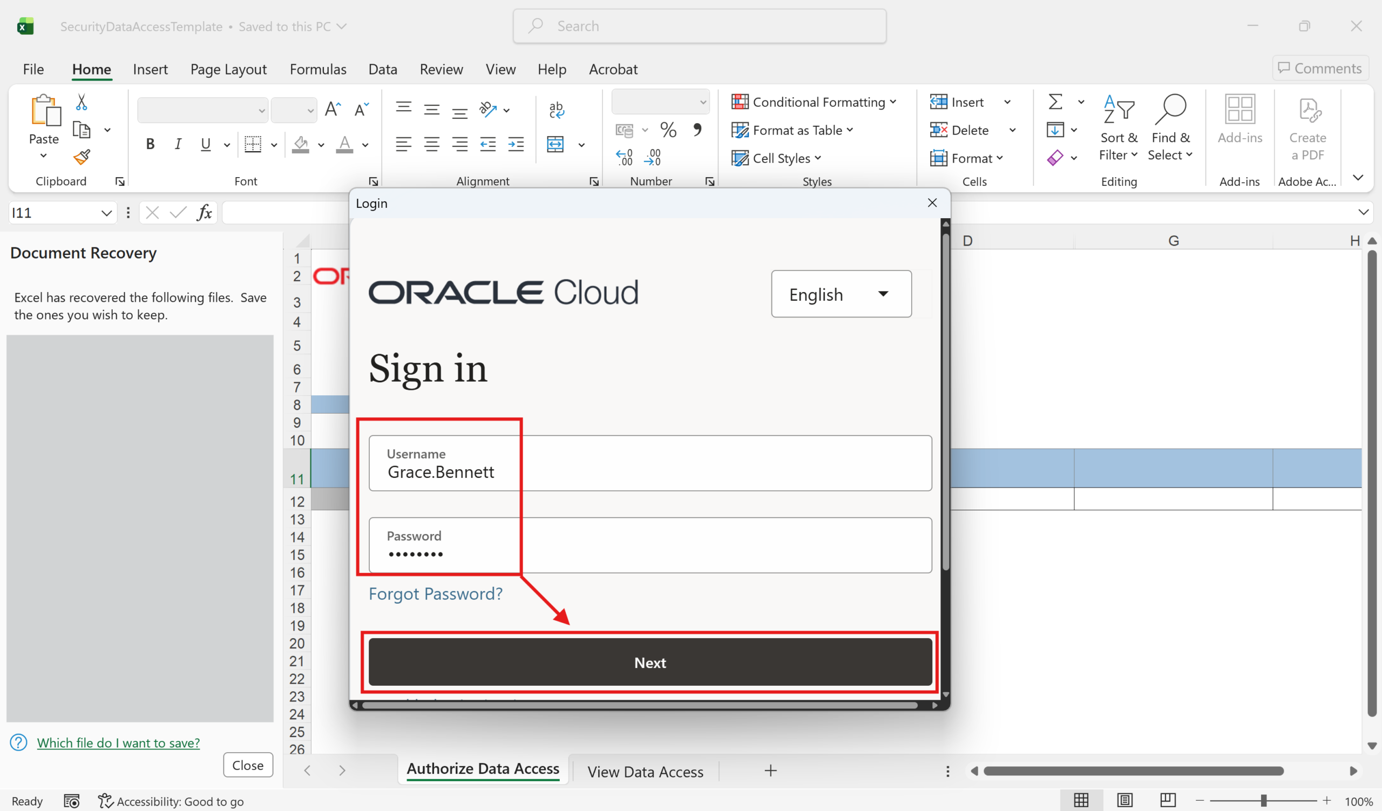The image size is (1382, 811).
Task: Toggle Align Left for cell text
Action: coord(404,144)
